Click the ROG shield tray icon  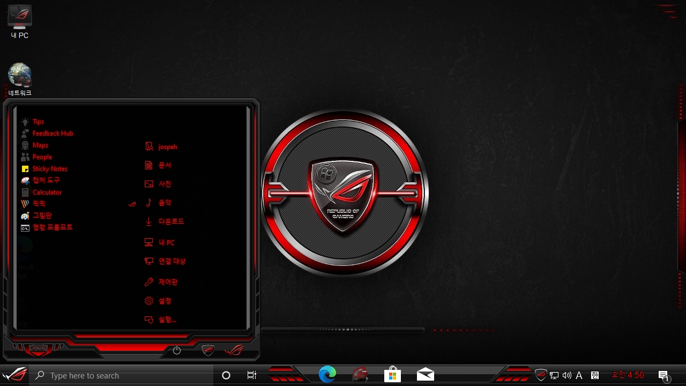(541, 375)
